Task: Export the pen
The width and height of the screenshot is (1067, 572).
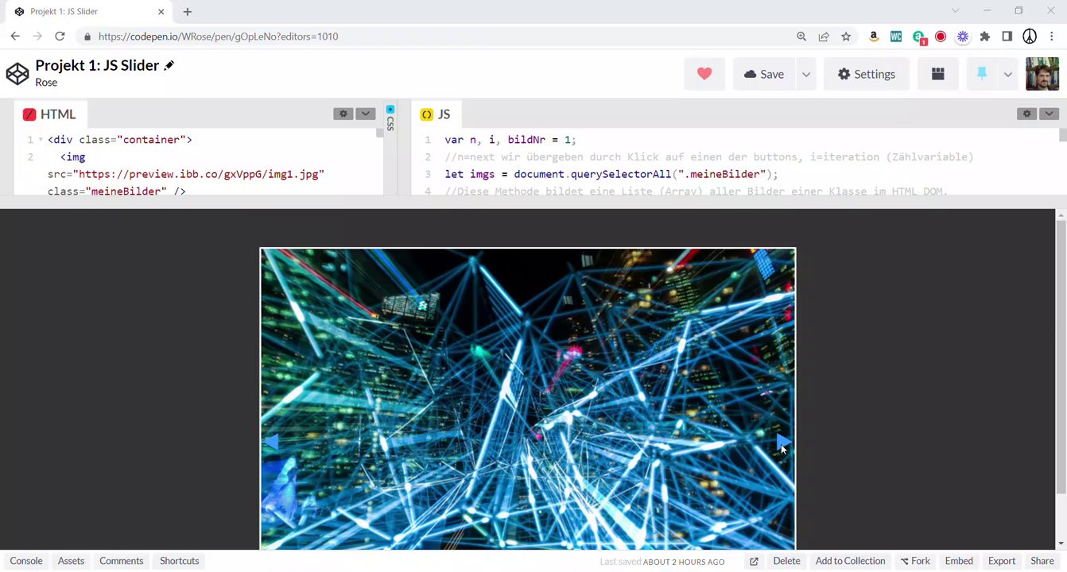Action: (1002, 561)
